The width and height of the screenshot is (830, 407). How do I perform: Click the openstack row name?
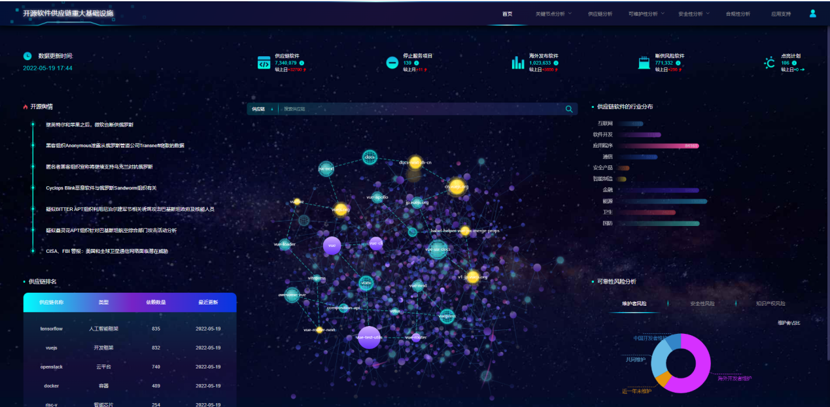tap(51, 367)
